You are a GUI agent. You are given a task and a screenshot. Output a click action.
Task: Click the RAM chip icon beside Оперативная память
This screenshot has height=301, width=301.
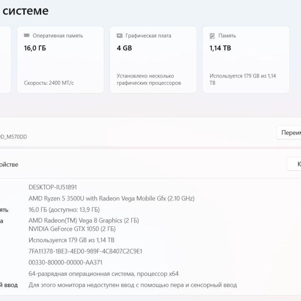[x=27, y=36]
